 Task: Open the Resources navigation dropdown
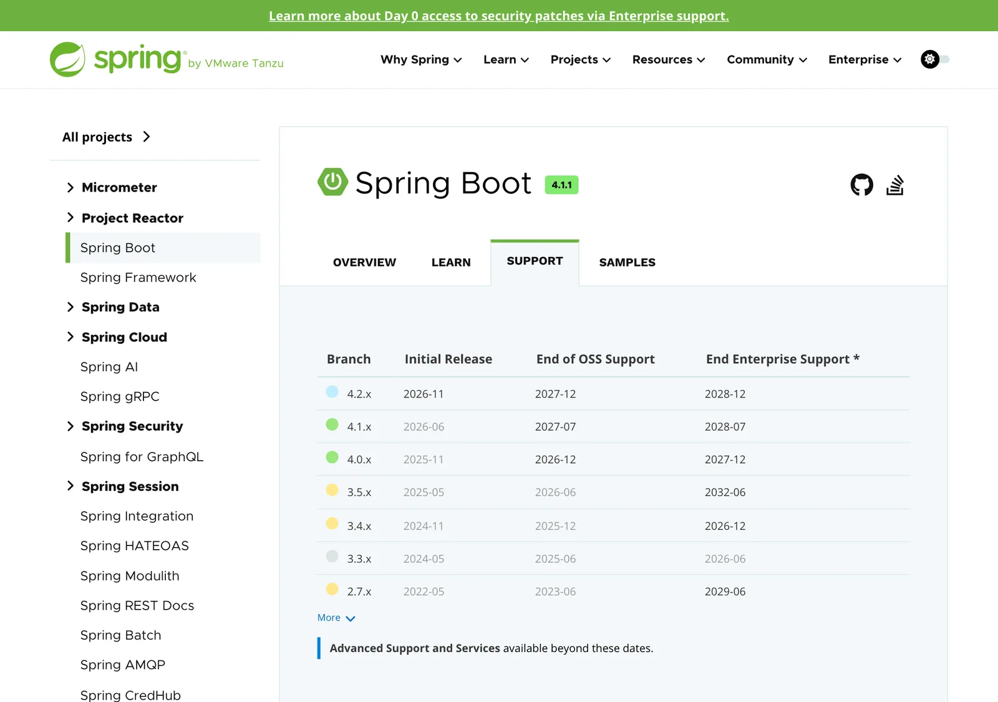point(669,60)
